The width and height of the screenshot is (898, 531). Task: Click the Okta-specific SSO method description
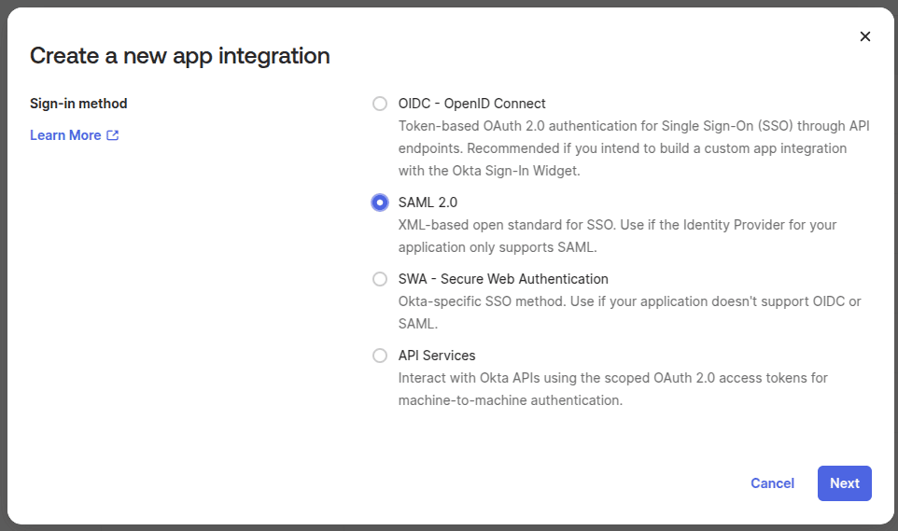click(x=629, y=313)
